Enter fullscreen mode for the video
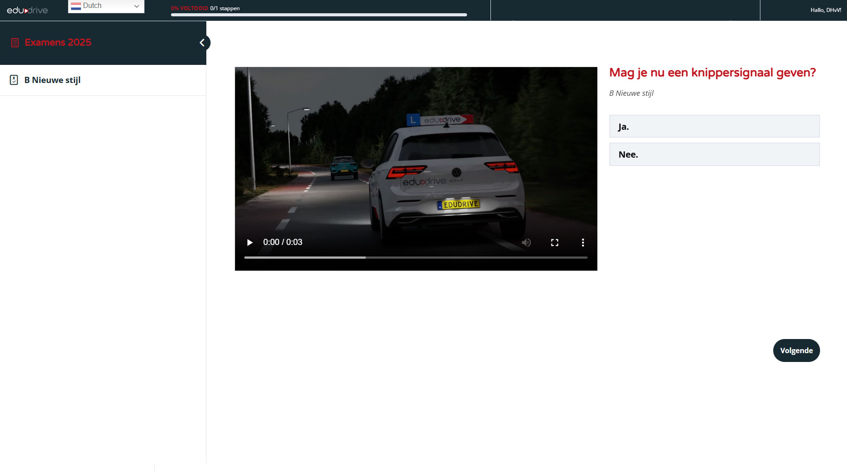The height and width of the screenshot is (471, 847). (555, 242)
